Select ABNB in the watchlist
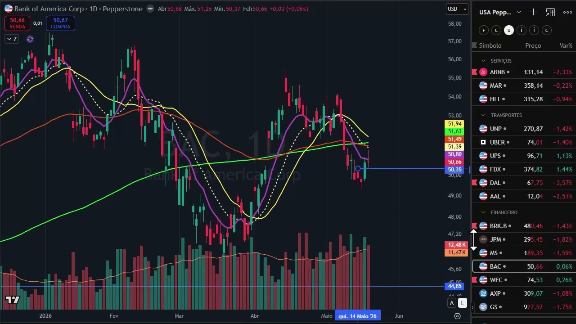Image resolution: width=576 pixels, height=324 pixels. (524, 72)
